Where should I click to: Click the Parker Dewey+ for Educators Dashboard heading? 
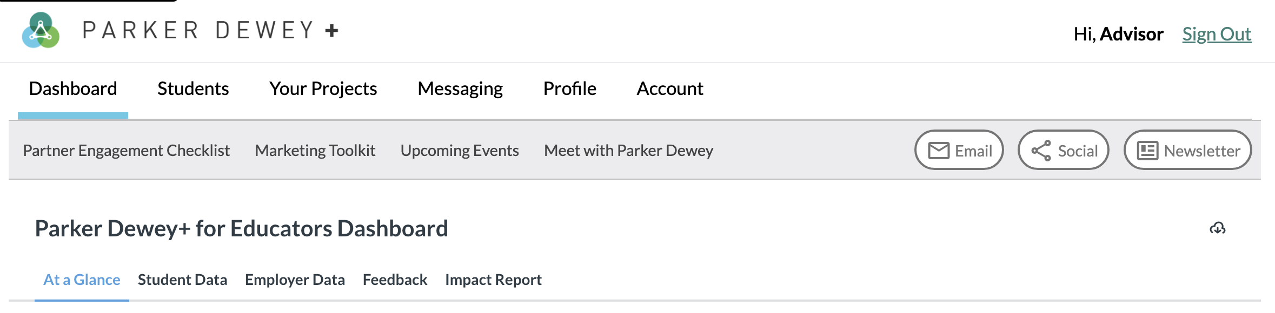(x=242, y=229)
